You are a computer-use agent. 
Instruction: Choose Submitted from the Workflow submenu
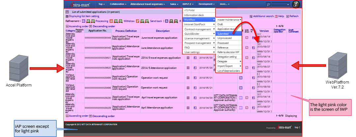(x=229, y=34)
